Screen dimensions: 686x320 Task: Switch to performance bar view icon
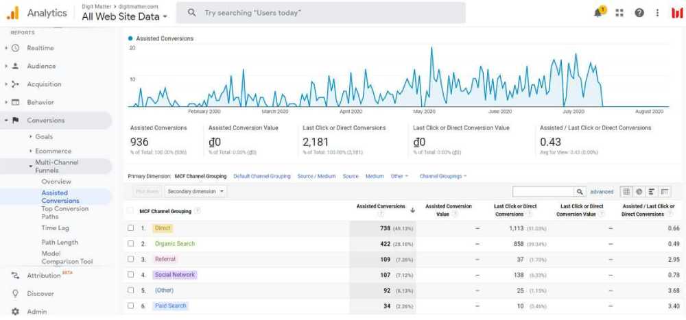point(652,191)
